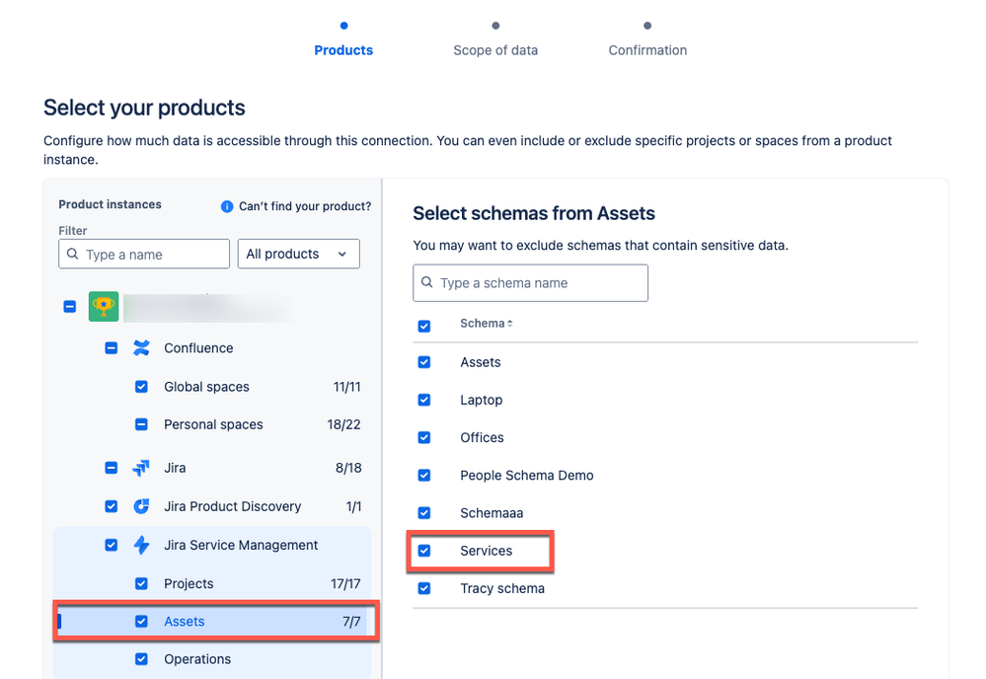Click the 1/1 count for Jira Product Discovery
The image size is (986, 679).
point(354,506)
